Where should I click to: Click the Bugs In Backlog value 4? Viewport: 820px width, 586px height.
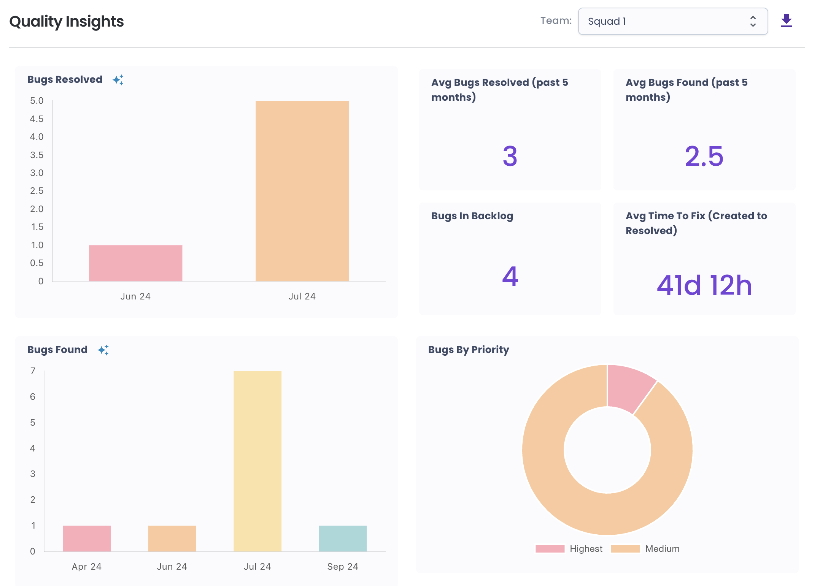pos(510,277)
